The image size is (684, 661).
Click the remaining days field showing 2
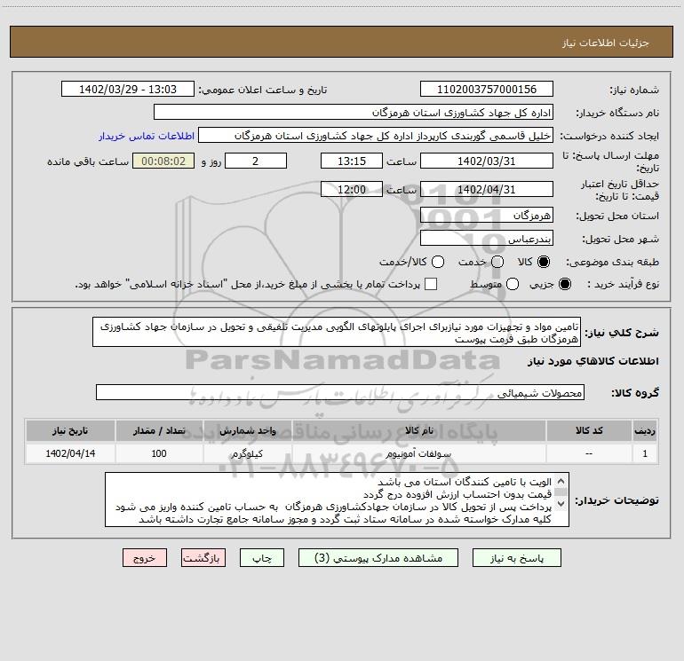(256, 161)
